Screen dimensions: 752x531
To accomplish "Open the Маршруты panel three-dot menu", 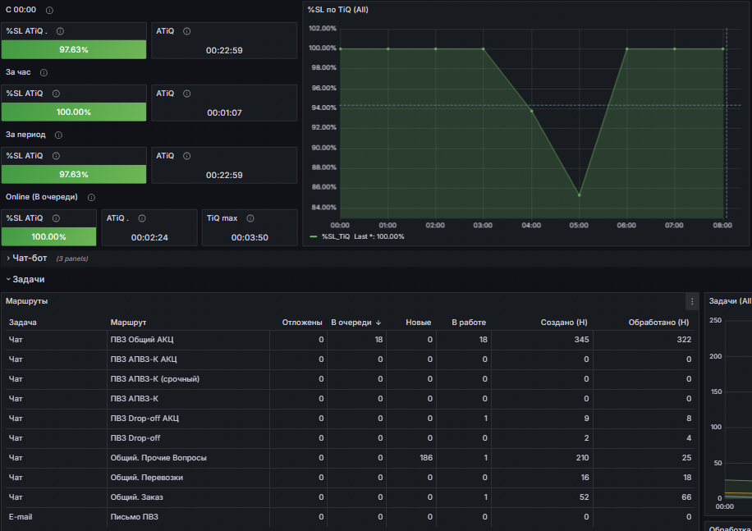I will (692, 301).
